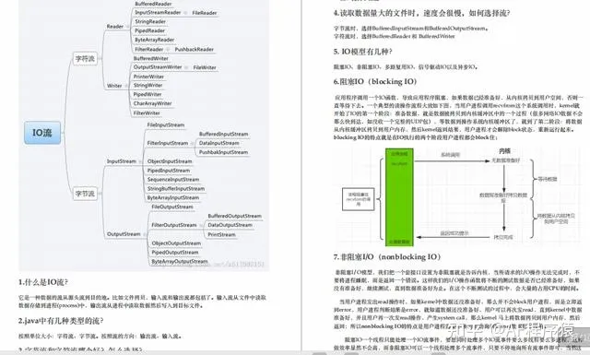This screenshot has height=355, width=590.
Task: Click the PrintStream node
Action: (x=221, y=234)
